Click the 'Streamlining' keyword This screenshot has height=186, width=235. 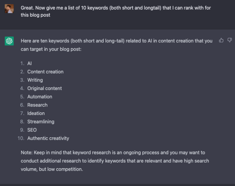pos(41,121)
